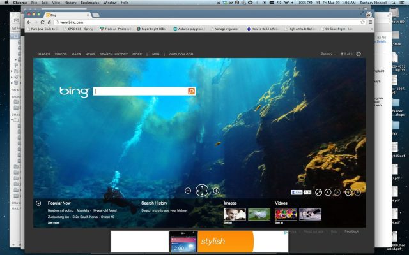Zoom out the homepage image with minus
Viewport: 409px width, 255px height.
(x=188, y=191)
